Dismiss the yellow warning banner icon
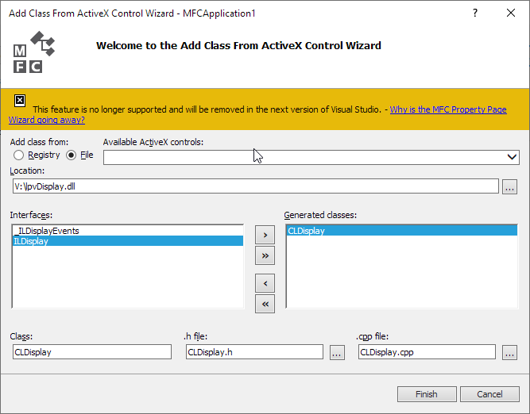 click(x=20, y=101)
